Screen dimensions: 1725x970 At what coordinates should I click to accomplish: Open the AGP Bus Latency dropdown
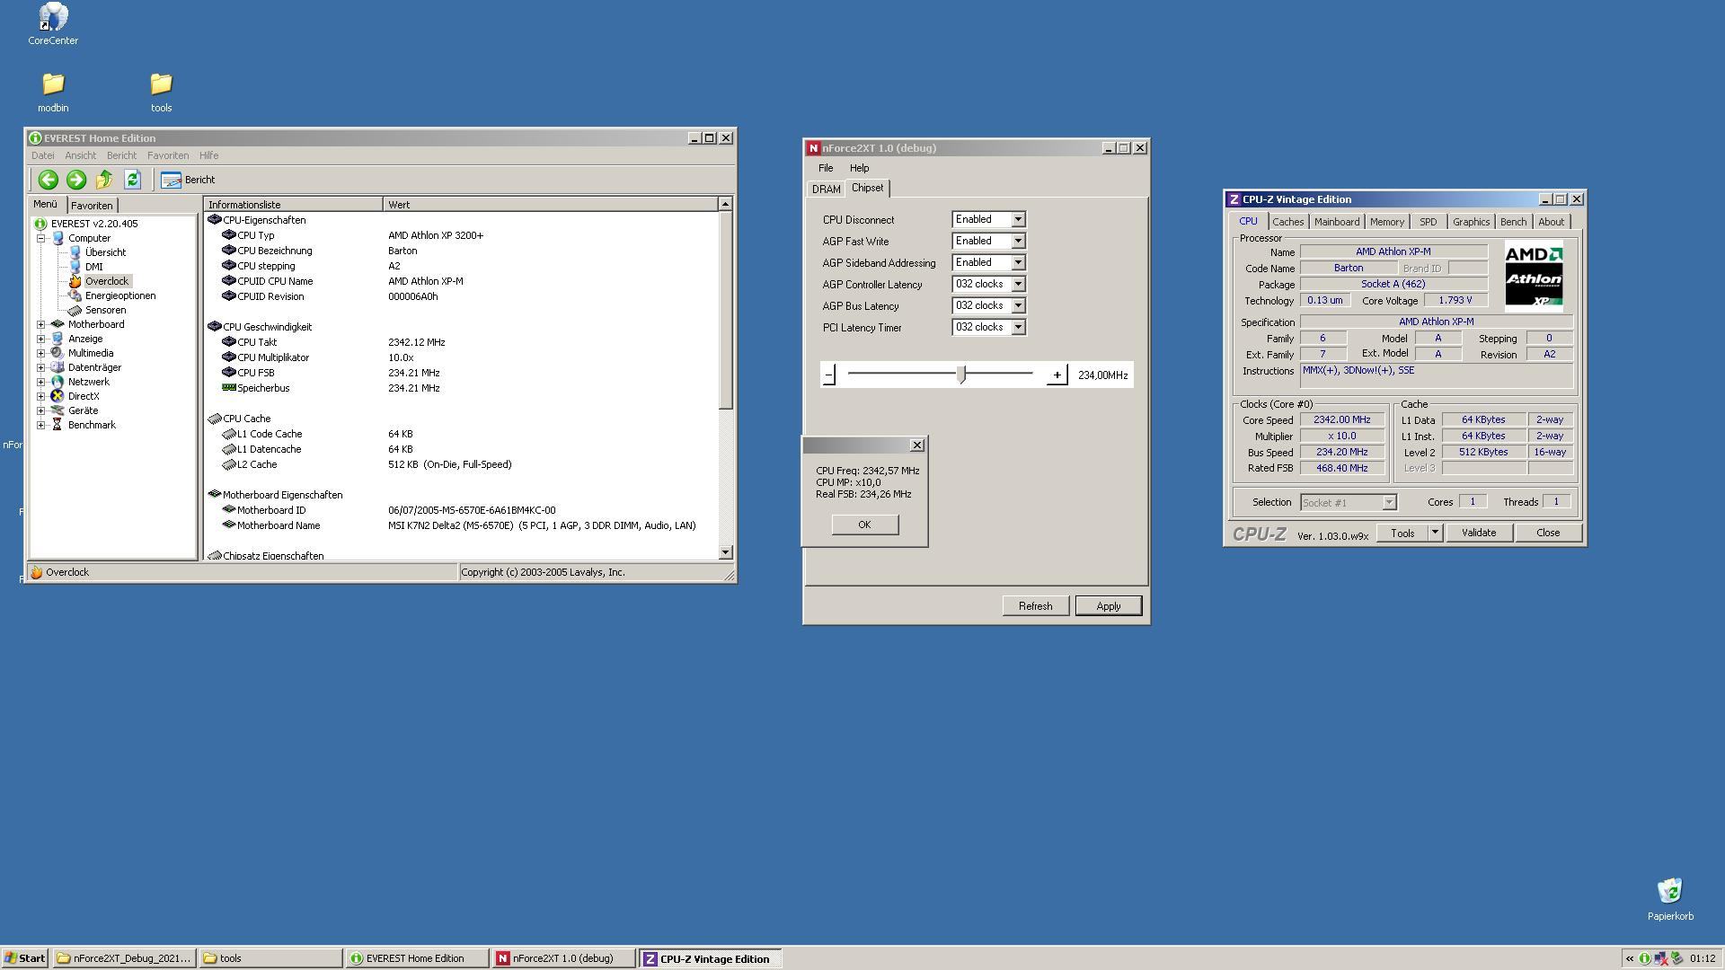click(1018, 305)
